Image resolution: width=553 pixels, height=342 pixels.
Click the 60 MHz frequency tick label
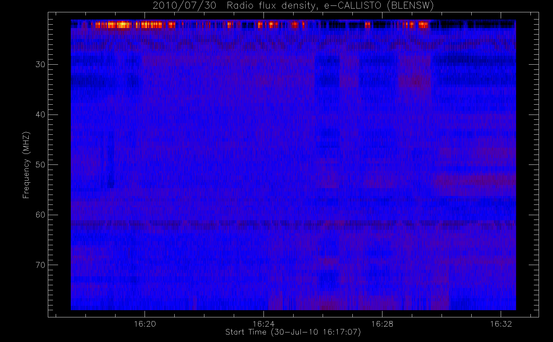point(40,215)
